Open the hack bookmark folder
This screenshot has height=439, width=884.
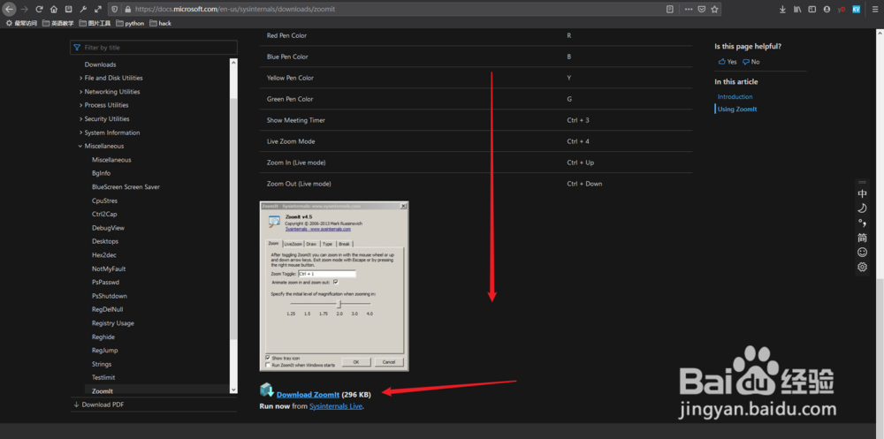[x=161, y=24]
